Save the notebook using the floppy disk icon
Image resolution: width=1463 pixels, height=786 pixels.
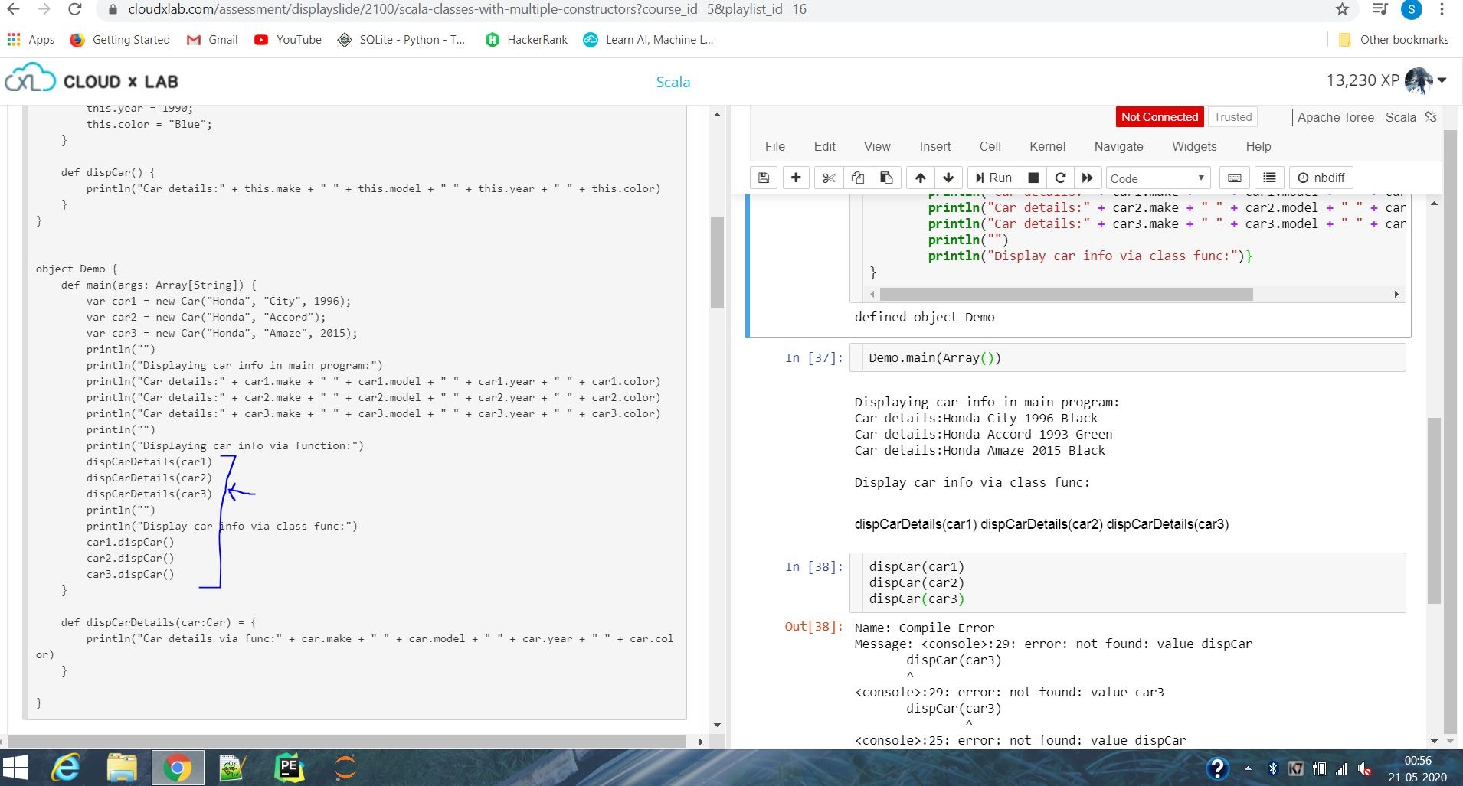pyautogui.click(x=764, y=178)
